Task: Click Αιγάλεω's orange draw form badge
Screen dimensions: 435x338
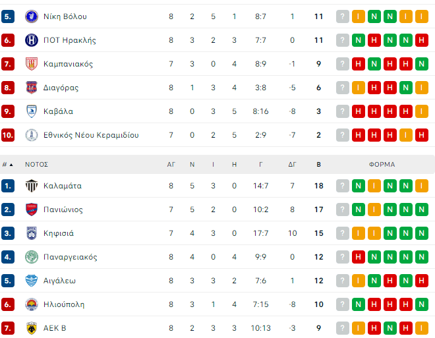Action: coord(358,281)
